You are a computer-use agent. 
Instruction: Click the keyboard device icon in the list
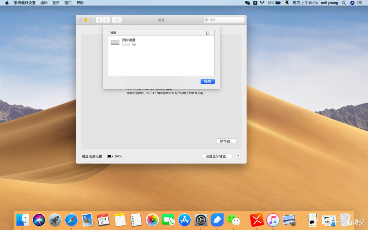115,42
